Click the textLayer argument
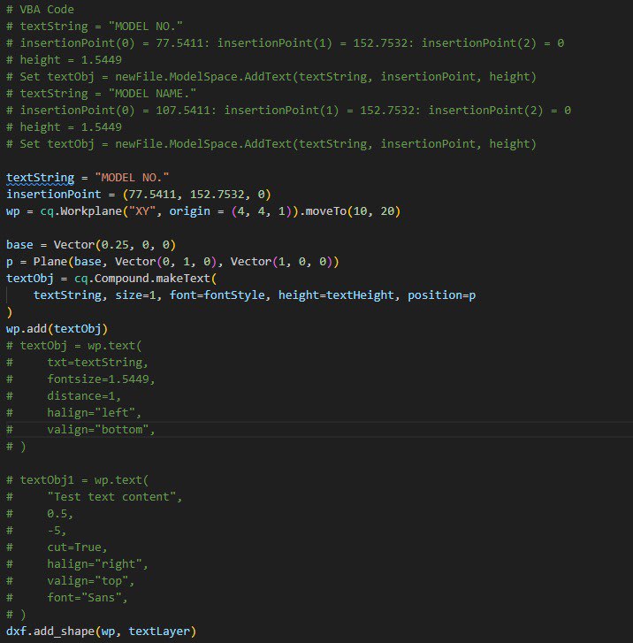The height and width of the screenshot is (643, 633). (x=159, y=632)
